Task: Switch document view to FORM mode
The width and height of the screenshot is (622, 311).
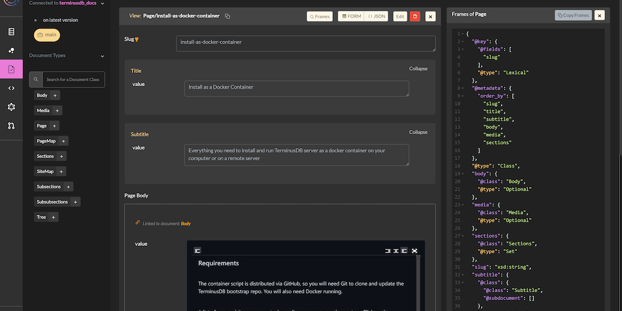Action: pyautogui.click(x=350, y=16)
